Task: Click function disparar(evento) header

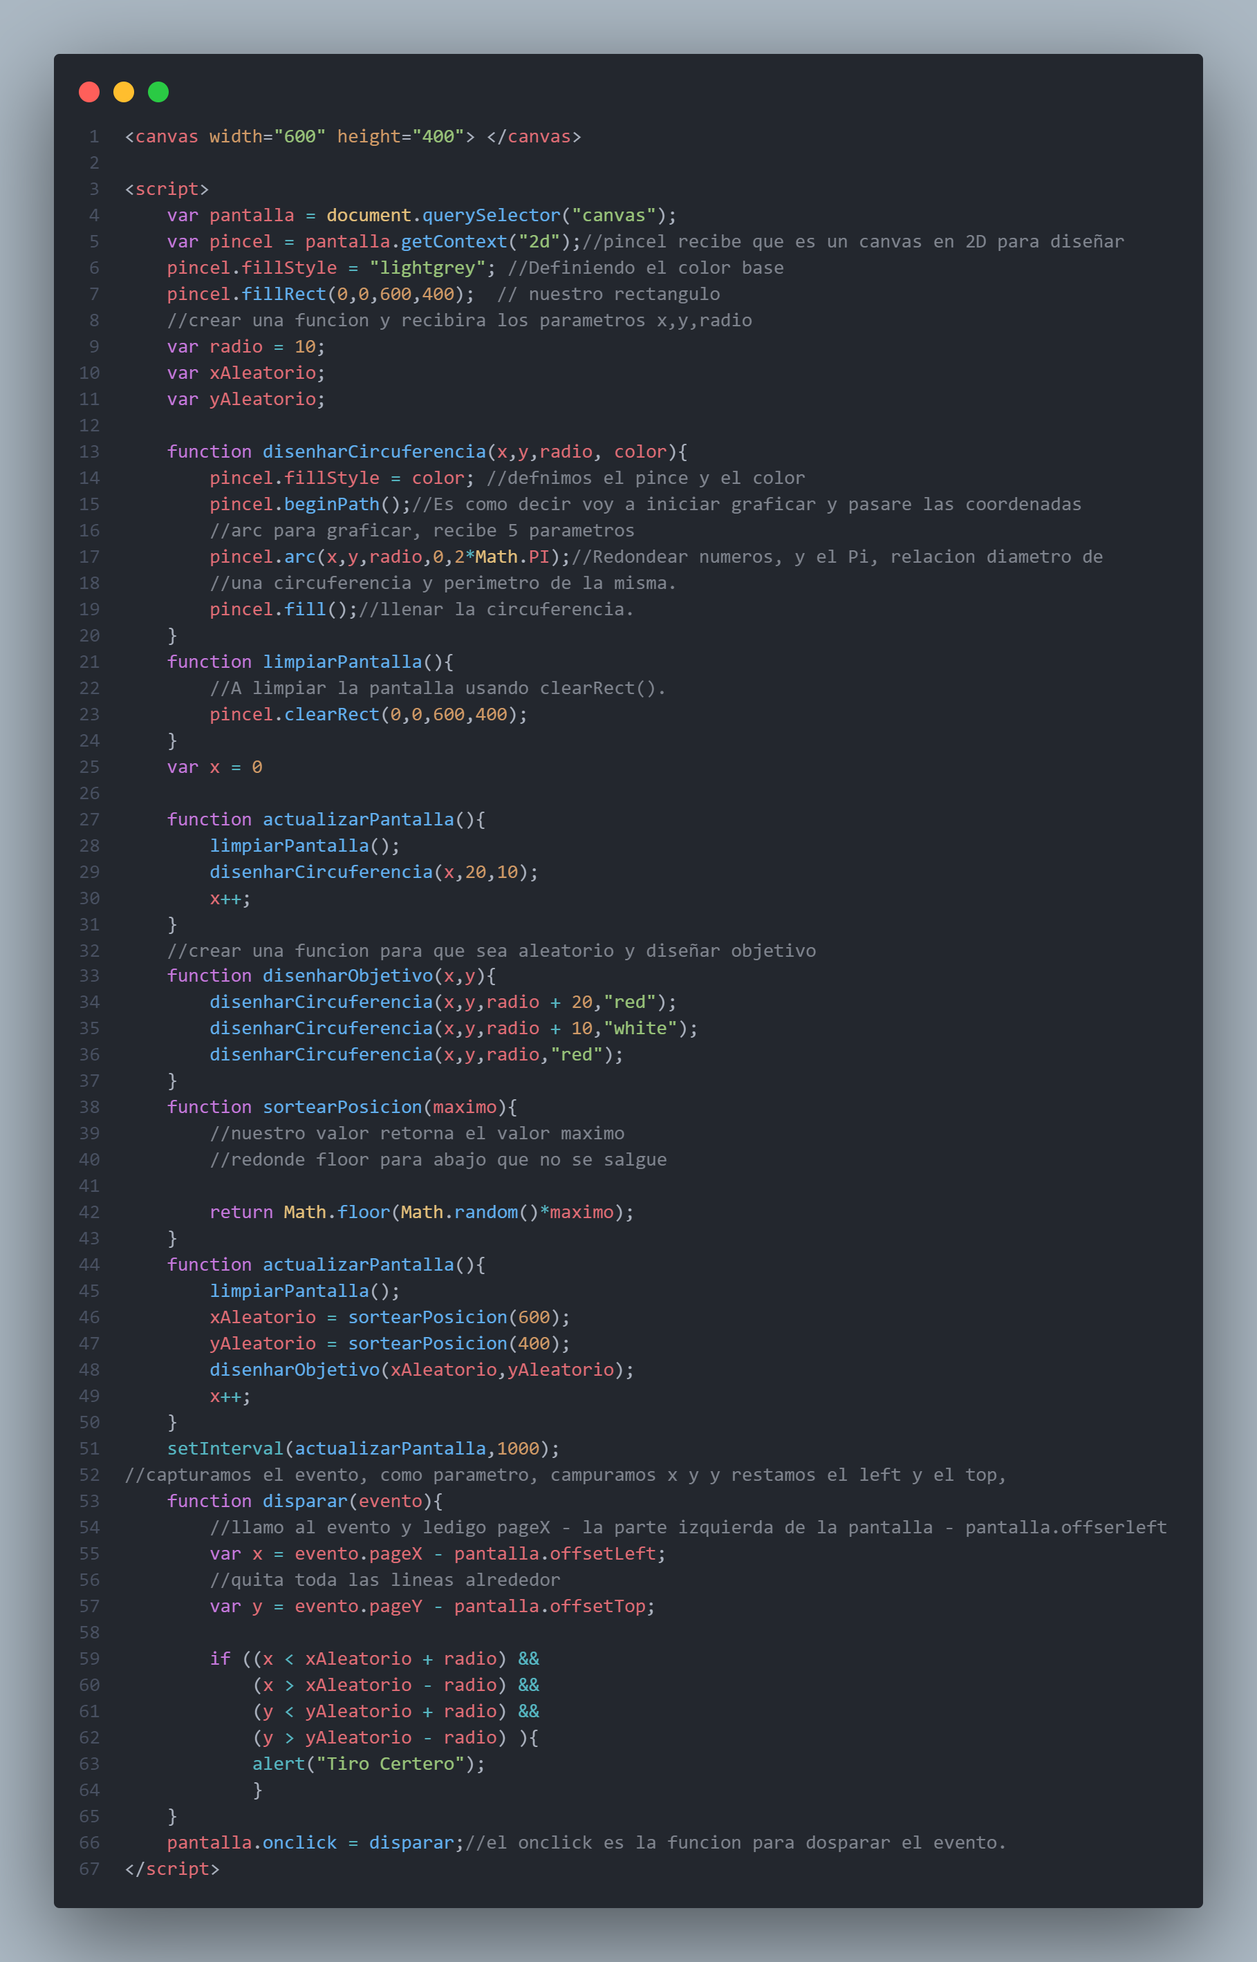Action: 304,1500
